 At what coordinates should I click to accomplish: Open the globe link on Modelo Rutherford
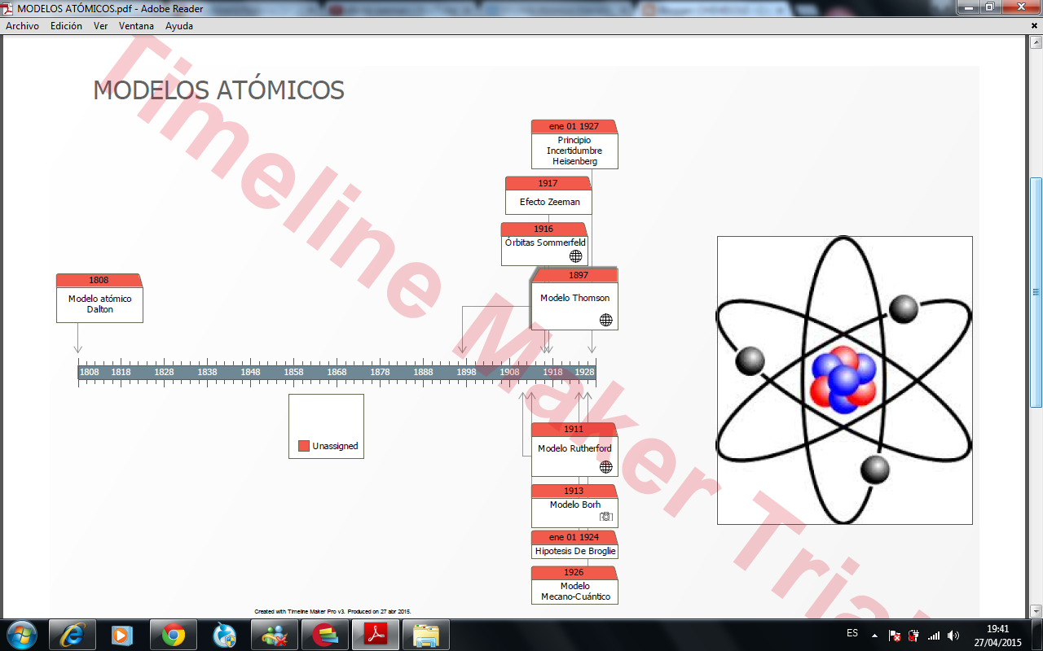click(x=606, y=469)
